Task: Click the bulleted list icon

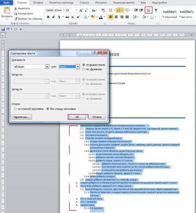Action: pos(110,10)
